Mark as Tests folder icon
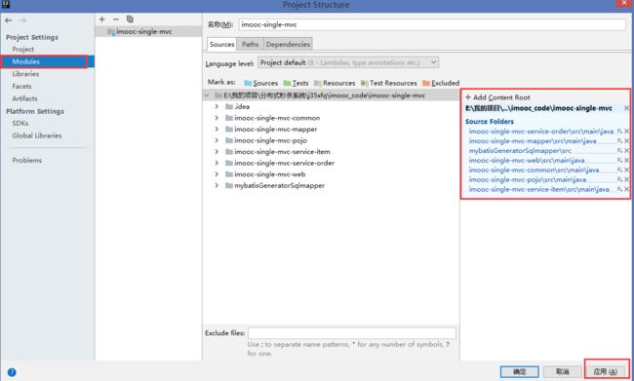The width and height of the screenshot is (634, 381). click(287, 83)
